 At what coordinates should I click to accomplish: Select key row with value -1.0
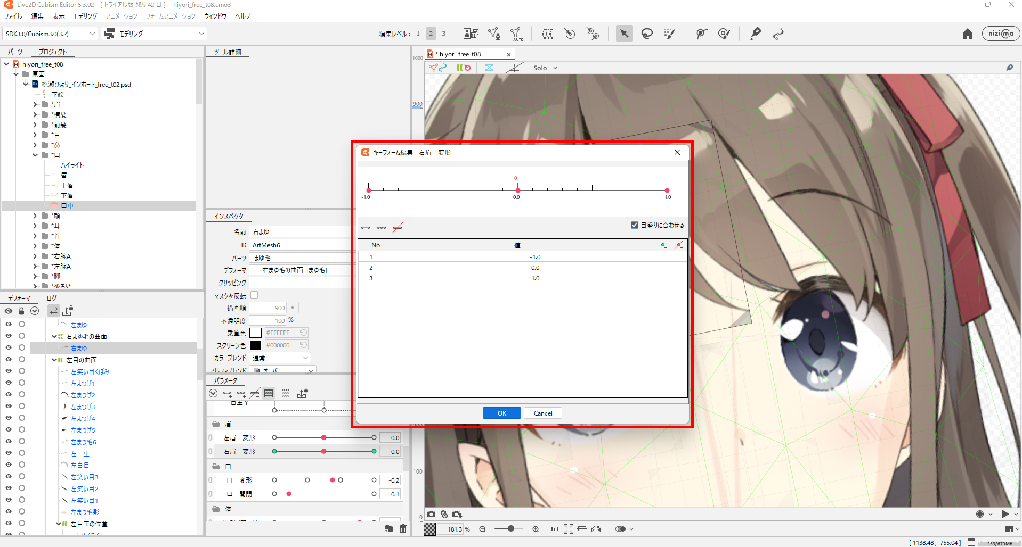coord(522,256)
